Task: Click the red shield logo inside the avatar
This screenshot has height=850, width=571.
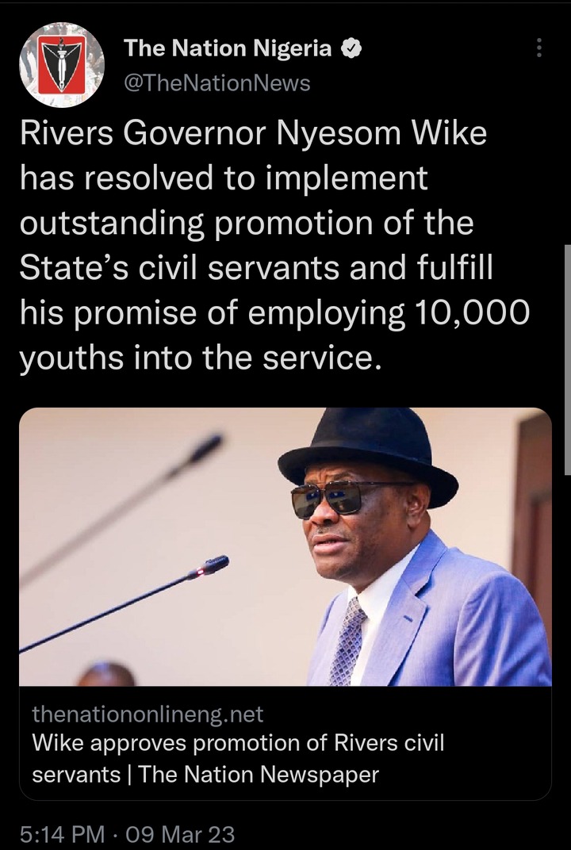Action: pyautogui.click(x=61, y=65)
